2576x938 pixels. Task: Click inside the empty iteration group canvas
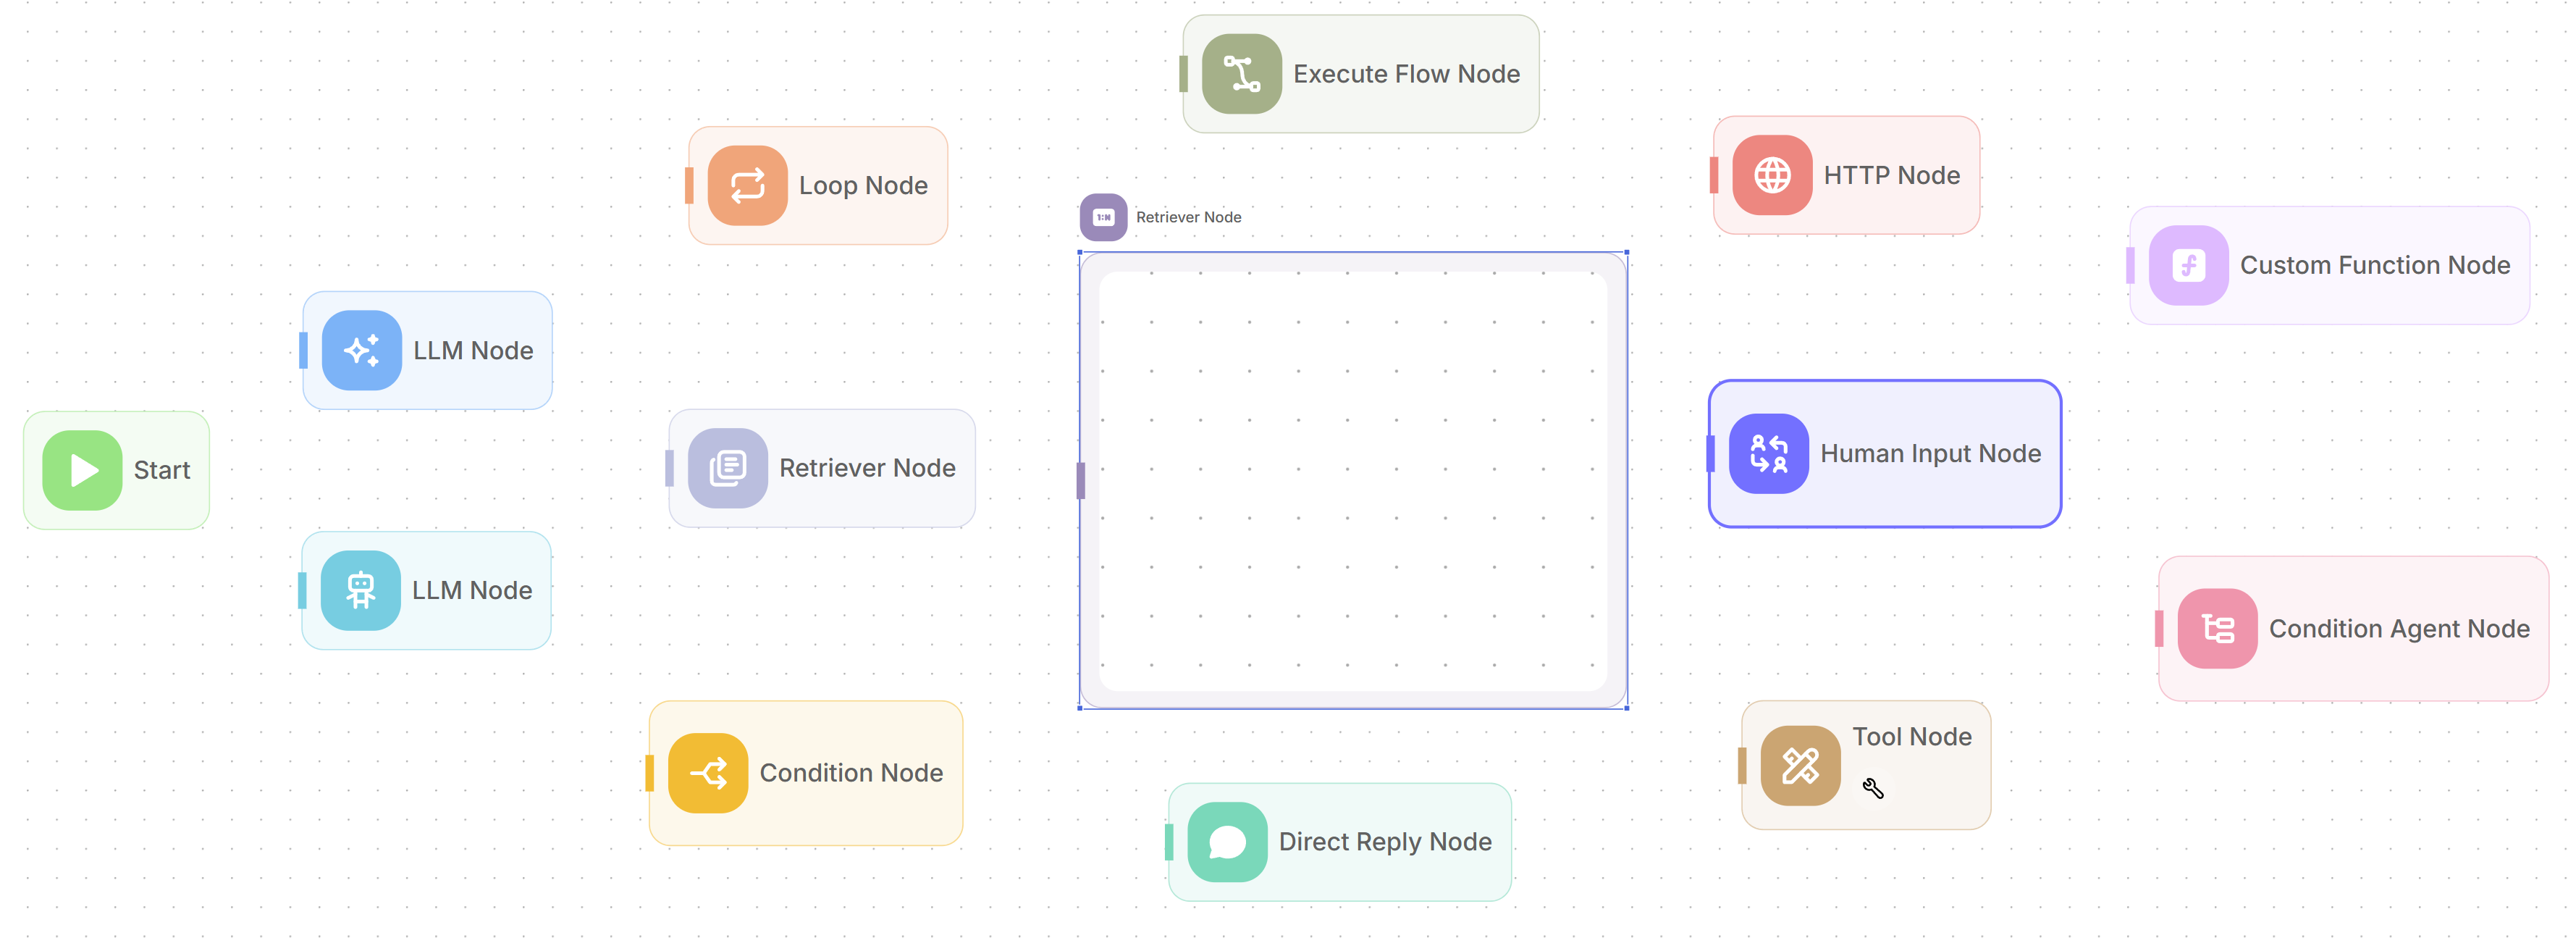point(1352,480)
